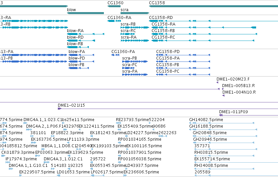Select EST EK181243.5prime
This screenshot has width=278, height=177.
click(108, 133)
